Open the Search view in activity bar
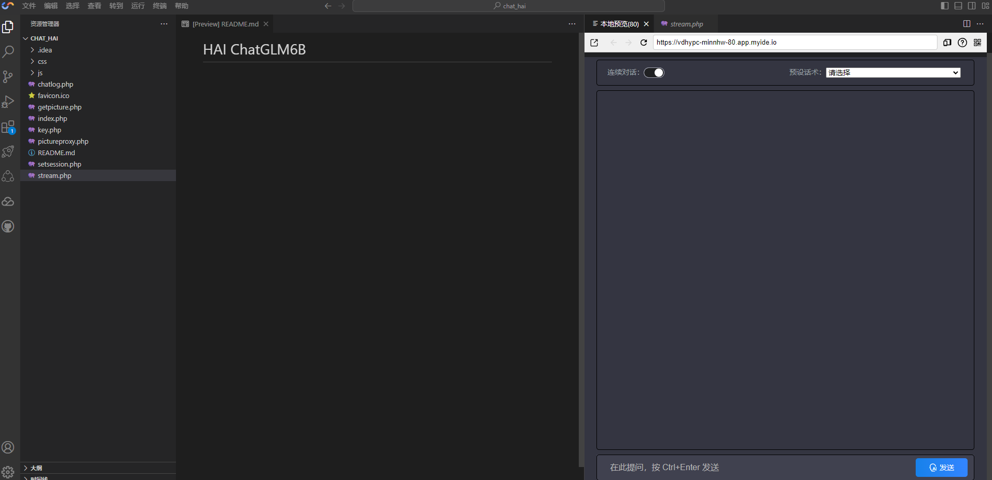 pos(8,52)
